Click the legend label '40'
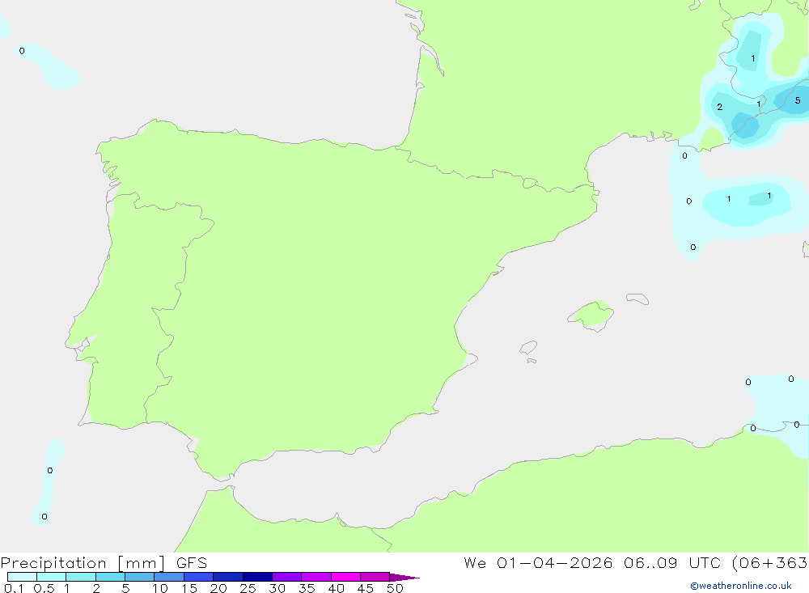809x593 pixels. click(337, 588)
